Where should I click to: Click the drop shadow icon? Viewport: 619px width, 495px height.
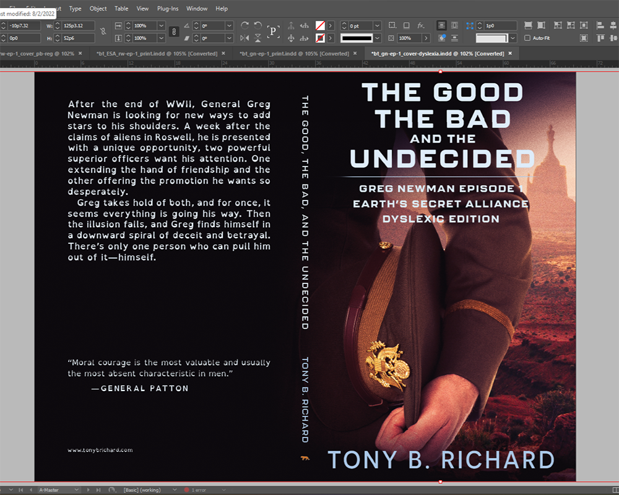coord(406,25)
